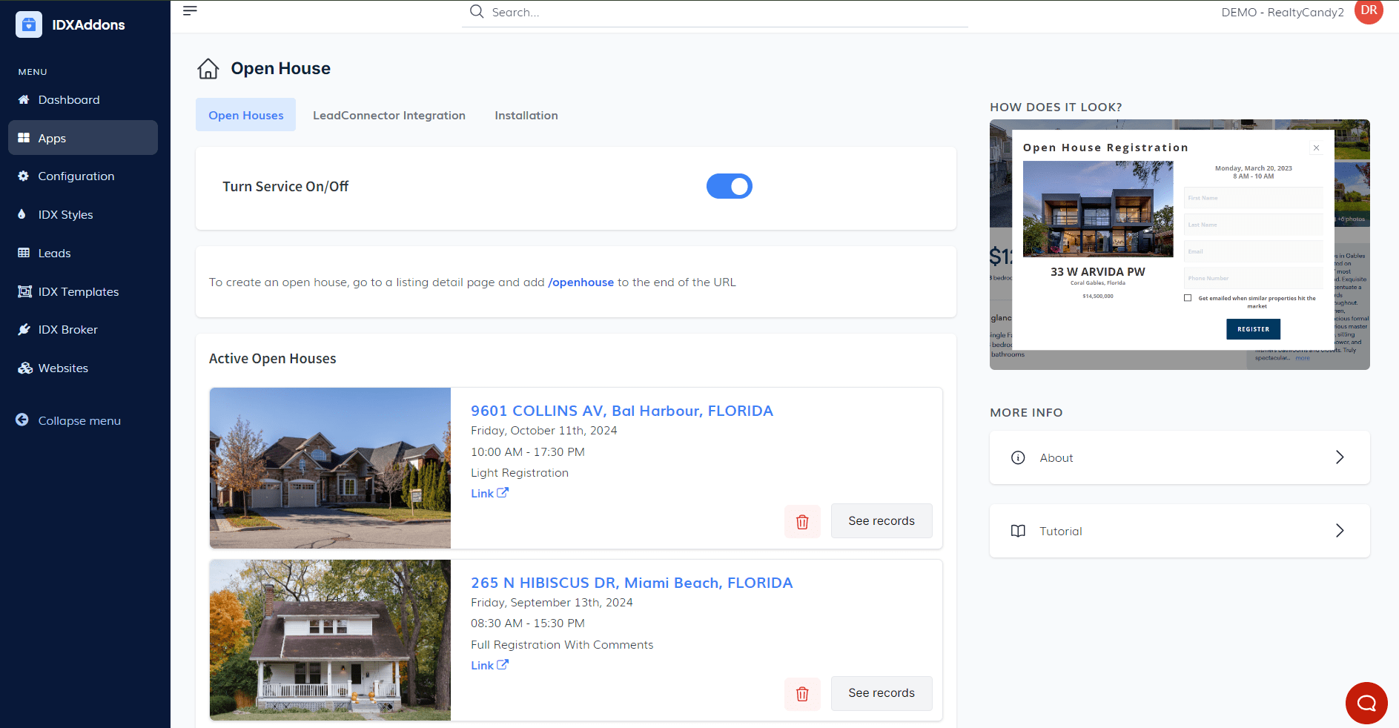The image size is (1399, 728).
Task: Click the 9601 Collins Av house photo
Action: [330, 468]
